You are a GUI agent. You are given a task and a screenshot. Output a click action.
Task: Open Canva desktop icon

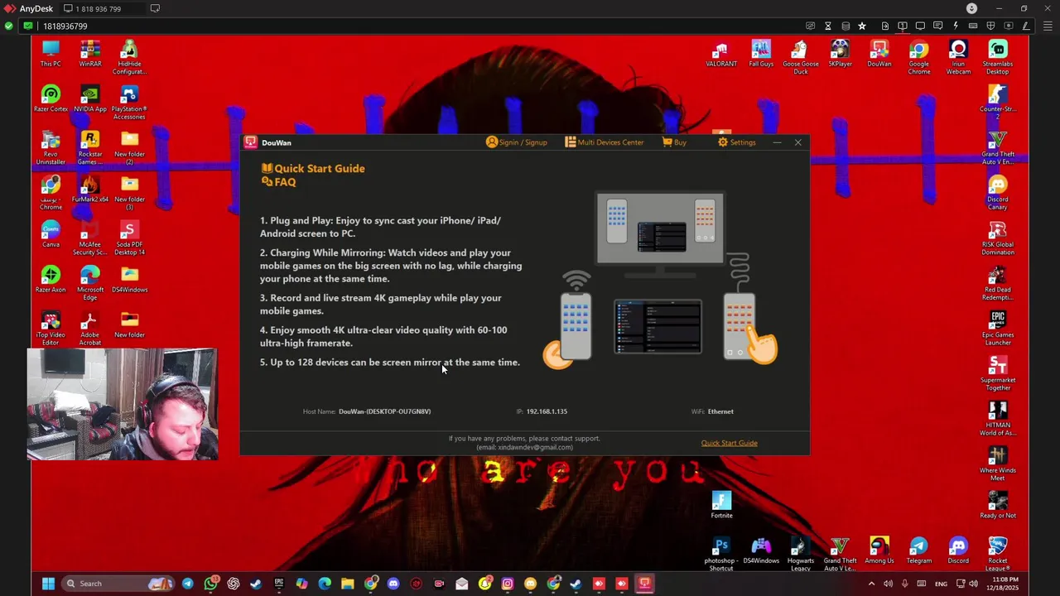click(51, 235)
